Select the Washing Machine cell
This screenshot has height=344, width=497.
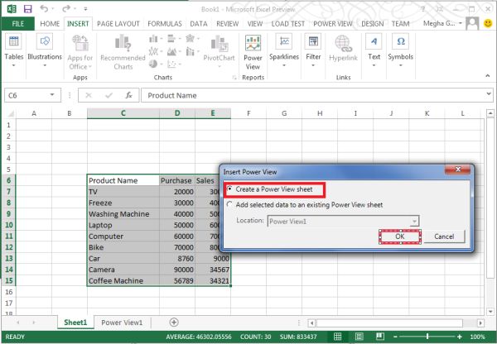tap(123, 214)
